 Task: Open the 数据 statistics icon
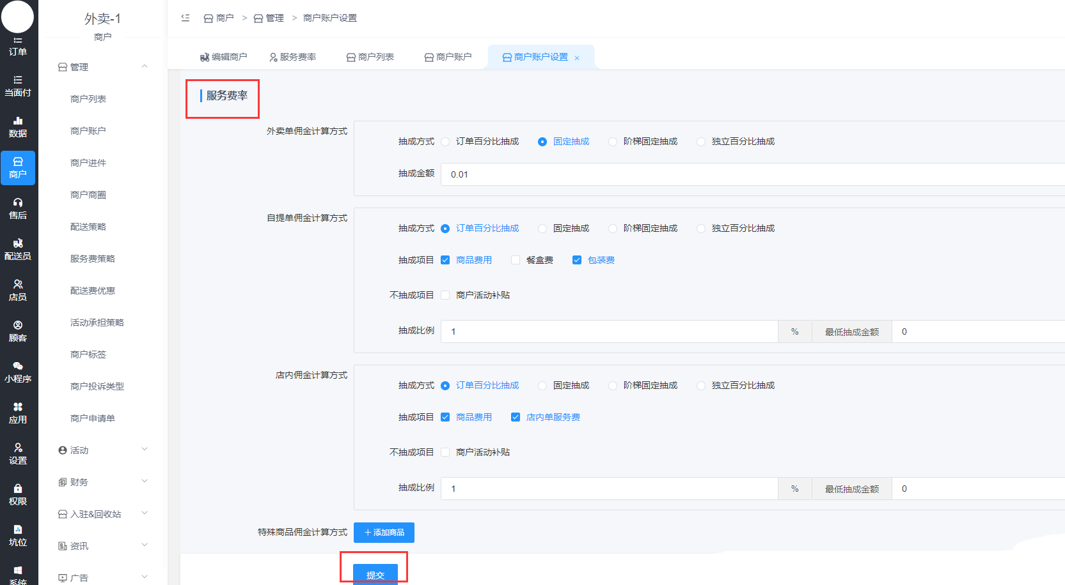point(18,127)
